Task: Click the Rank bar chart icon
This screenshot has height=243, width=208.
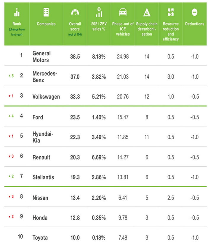Action: pos(17,12)
